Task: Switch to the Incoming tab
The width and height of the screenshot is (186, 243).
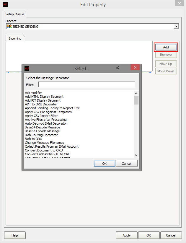Action: pyautogui.click(x=15, y=38)
